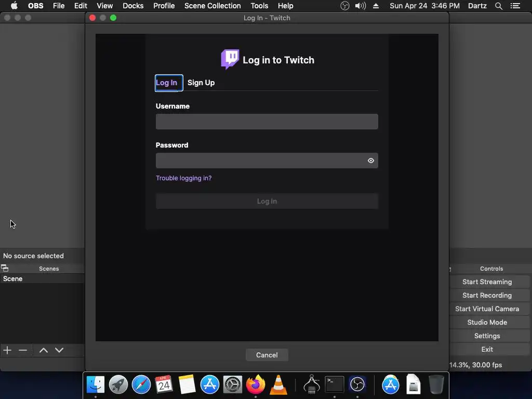This screenshot has width=532, height=399.
Task: Click Start Recording in Controls
Action: click(x=487, y=296)
